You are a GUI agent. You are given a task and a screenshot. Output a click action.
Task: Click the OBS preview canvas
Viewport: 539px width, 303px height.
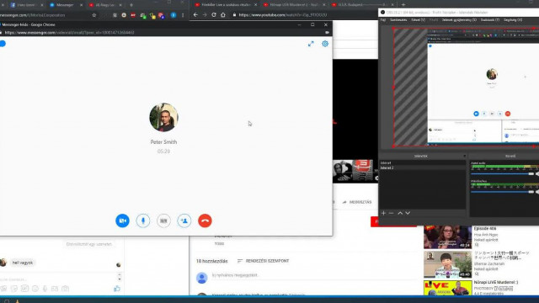[x=466, y=88]
